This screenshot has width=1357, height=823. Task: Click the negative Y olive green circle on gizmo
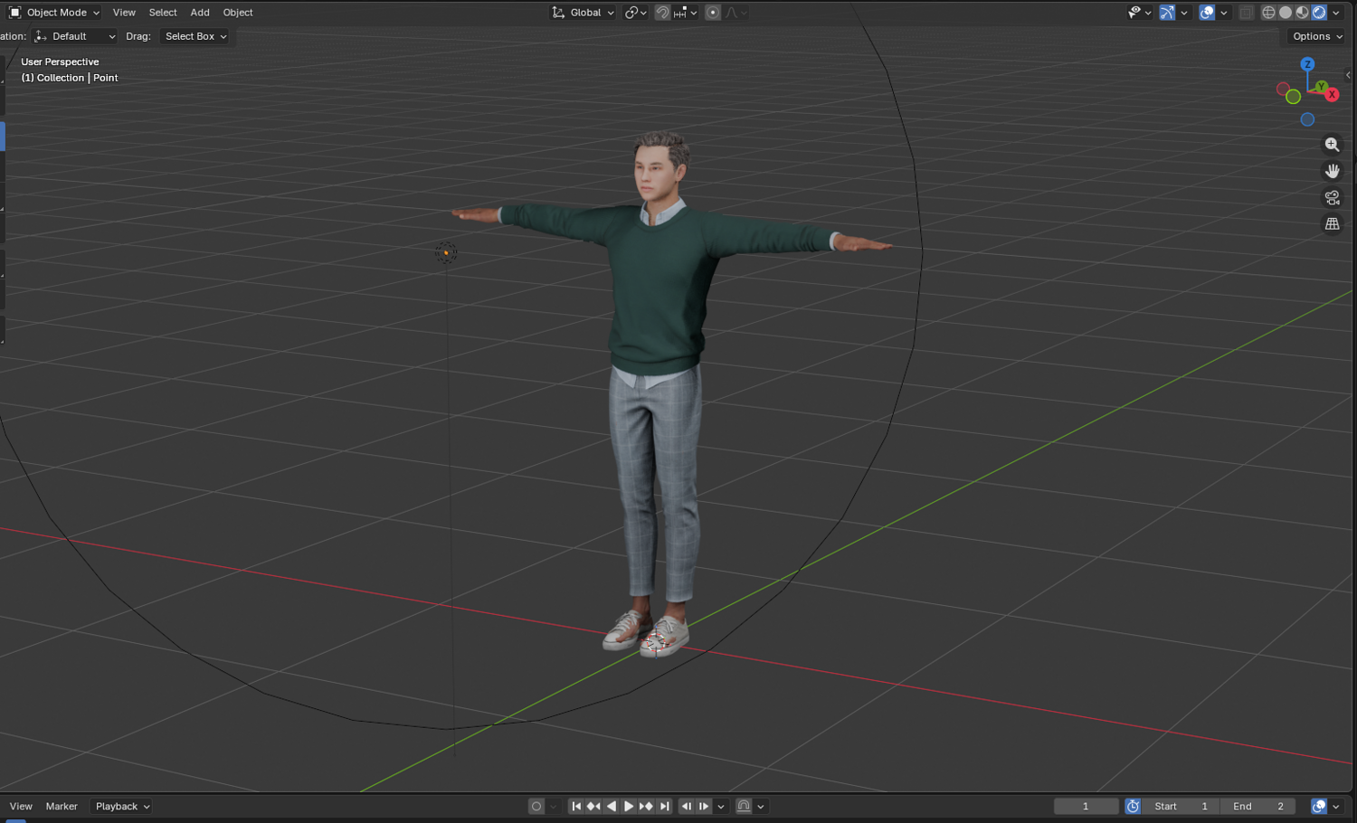1294,97
